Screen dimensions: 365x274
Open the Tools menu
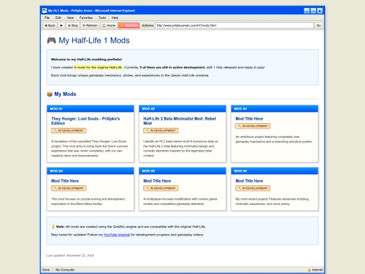tap(102, 18)
